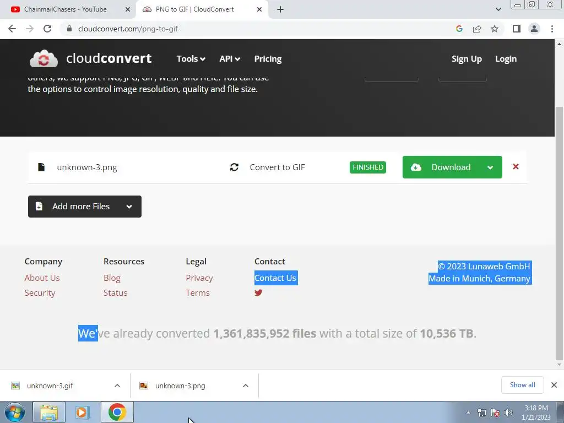564x423 pixels.
Task: Open unknown-3.gif from downloads bar
Action: [x=50, y=386]
